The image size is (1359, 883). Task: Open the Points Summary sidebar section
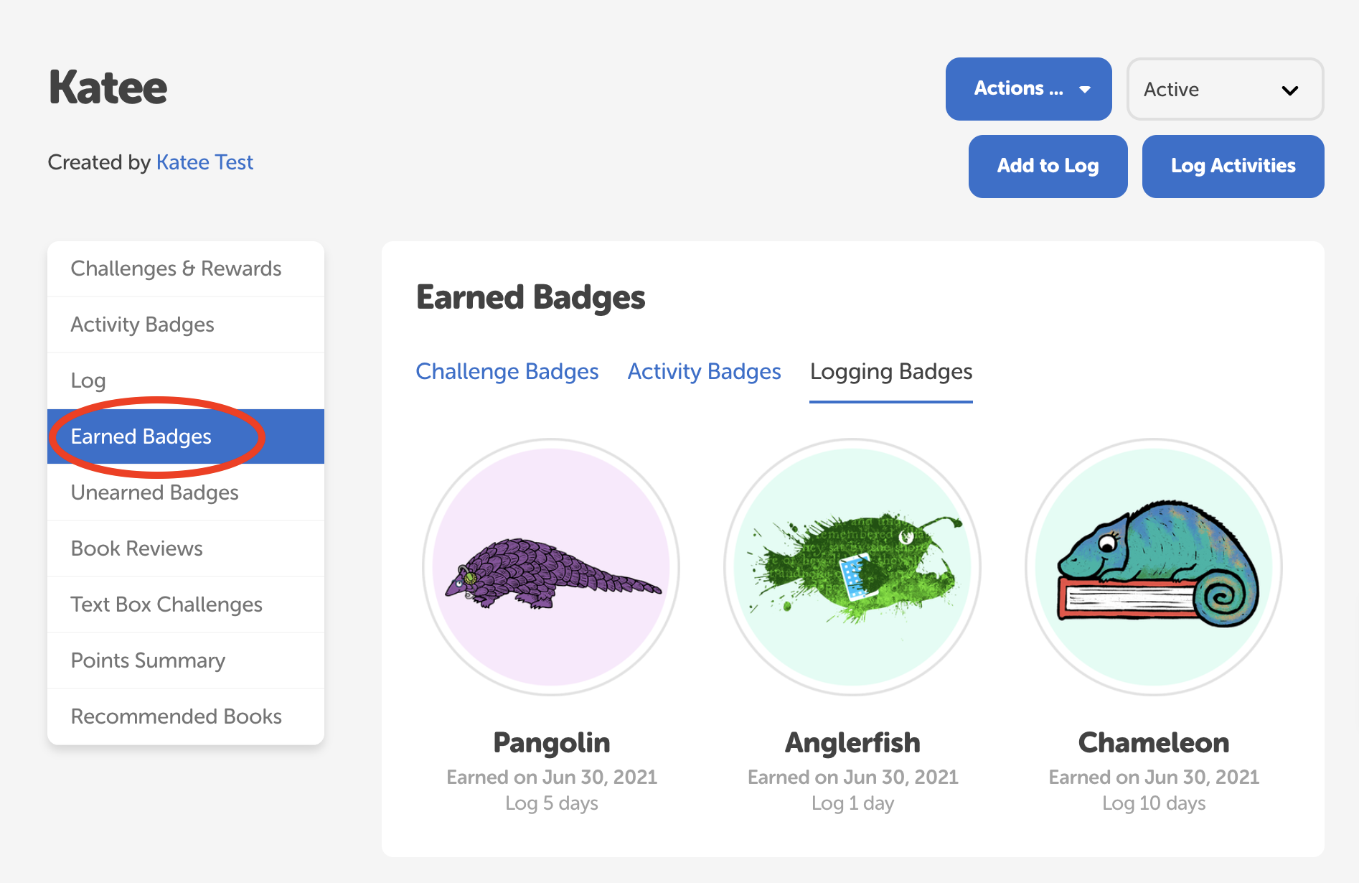(148, 660)
